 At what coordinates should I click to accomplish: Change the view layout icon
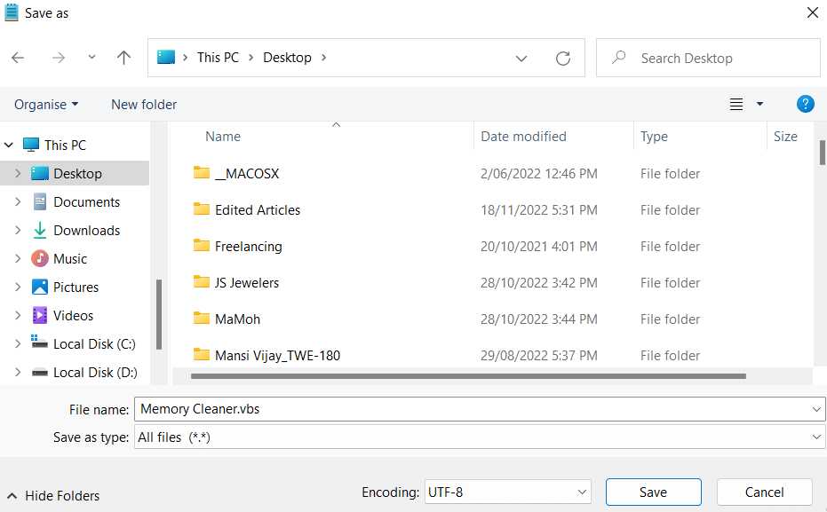(736, 105)
